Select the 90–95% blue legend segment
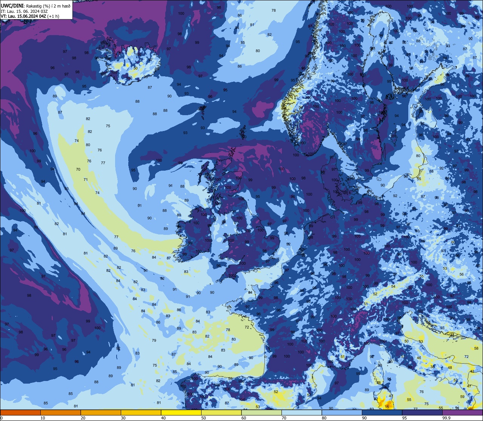 (x=382, y=412)
